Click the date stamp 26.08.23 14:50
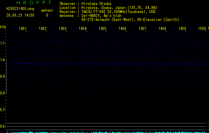The image size is (209, 133). [x=20, y=15]
